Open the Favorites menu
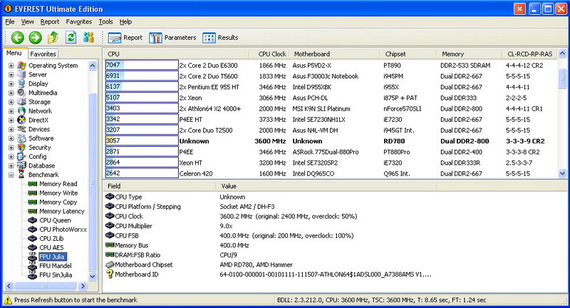This screenshot has width=570, height=308. pos(79,22)
